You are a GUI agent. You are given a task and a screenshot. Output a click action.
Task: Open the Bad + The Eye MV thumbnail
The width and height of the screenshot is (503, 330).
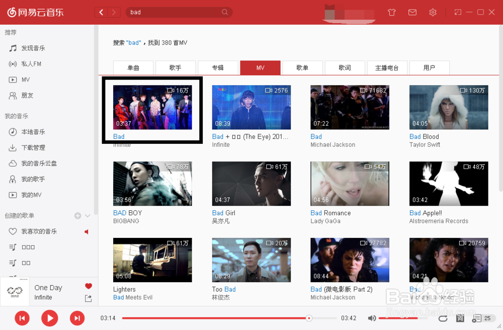tap(251, 107)
